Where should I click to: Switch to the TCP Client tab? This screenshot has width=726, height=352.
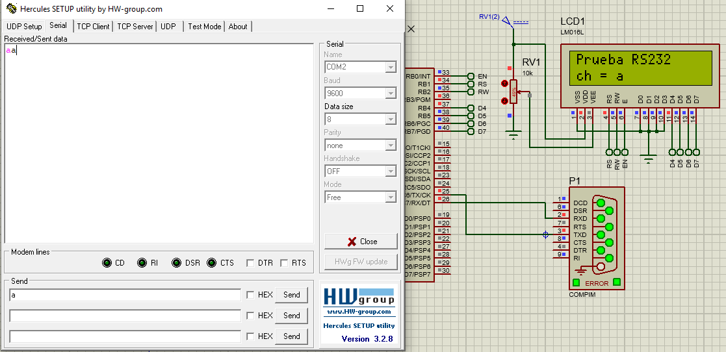(93, 27)
